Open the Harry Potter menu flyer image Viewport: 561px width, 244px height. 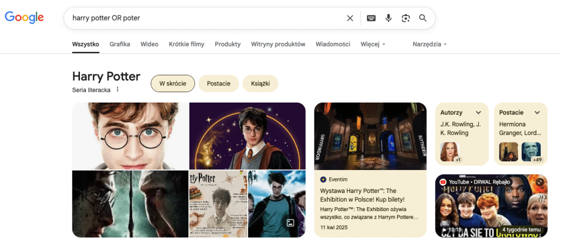(218, 204)
